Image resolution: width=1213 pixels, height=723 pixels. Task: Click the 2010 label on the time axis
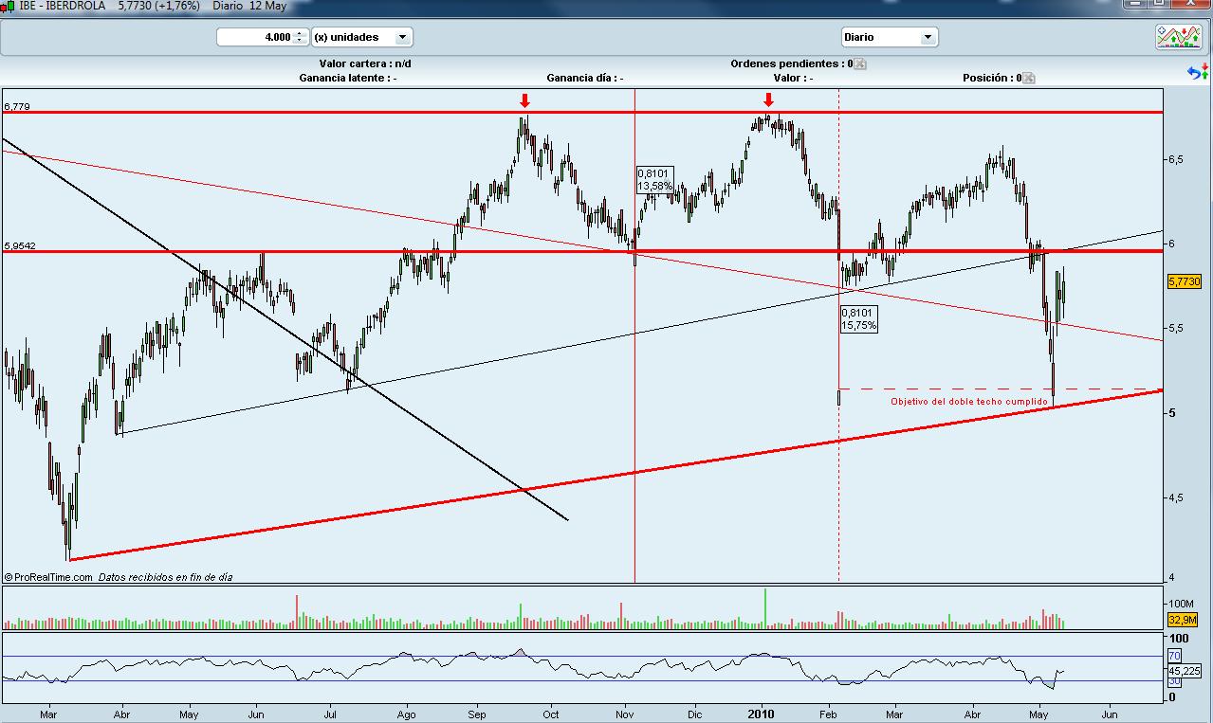click(x=763, y=714)
